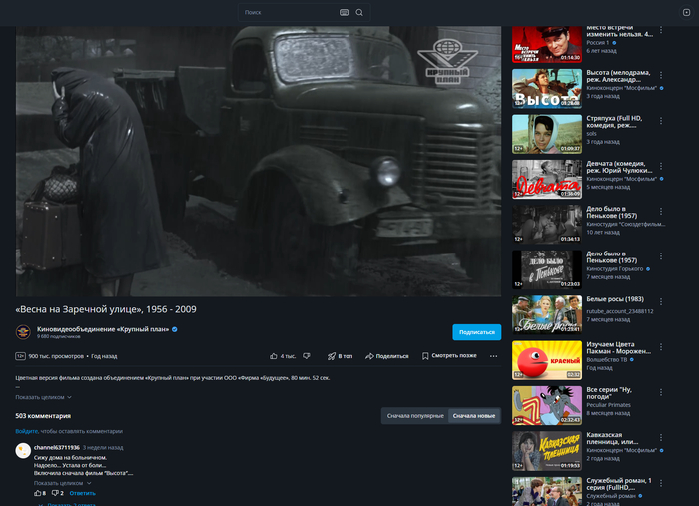The height and width of the screenshot is (506, 699).
Task: Open title 'Белые росы (1983)'
Action: (x=615, y=299)
